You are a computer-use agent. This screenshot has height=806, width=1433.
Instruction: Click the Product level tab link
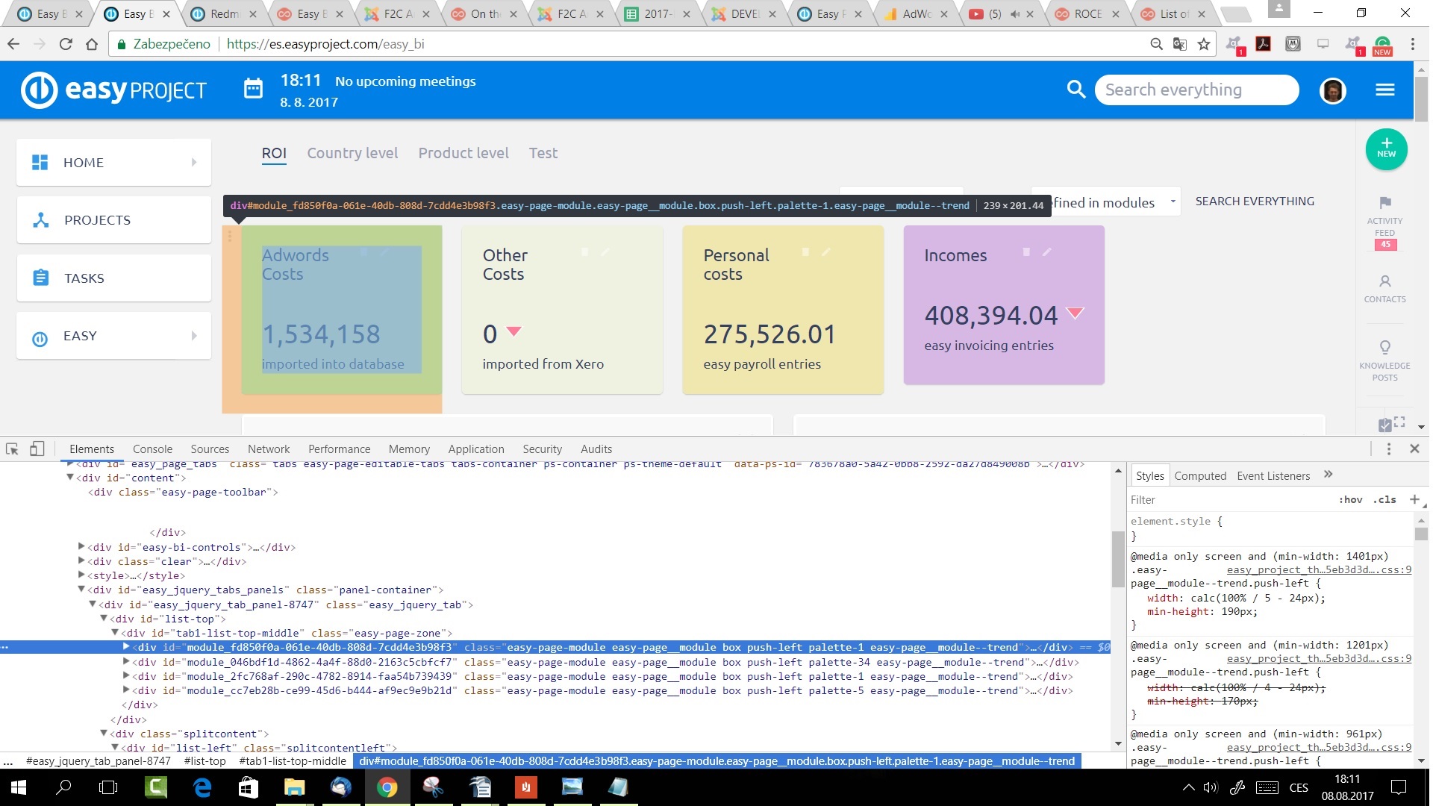463,154
